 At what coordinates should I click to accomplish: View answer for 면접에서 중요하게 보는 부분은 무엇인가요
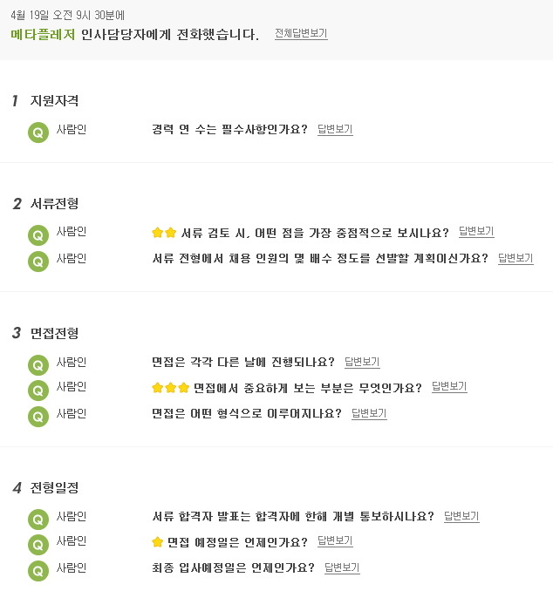tap(449, 387)
